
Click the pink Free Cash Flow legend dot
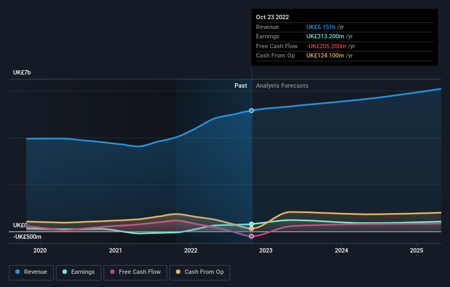pos(112,272)
